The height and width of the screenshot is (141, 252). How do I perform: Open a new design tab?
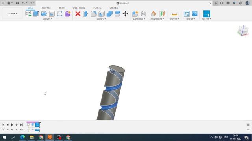[x=216, y=3]
